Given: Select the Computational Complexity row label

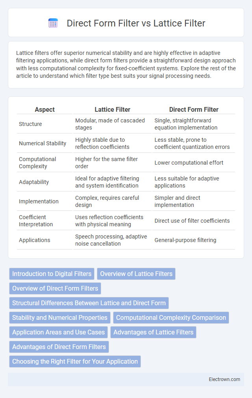Looking at the screenshot, I should 37,163.
